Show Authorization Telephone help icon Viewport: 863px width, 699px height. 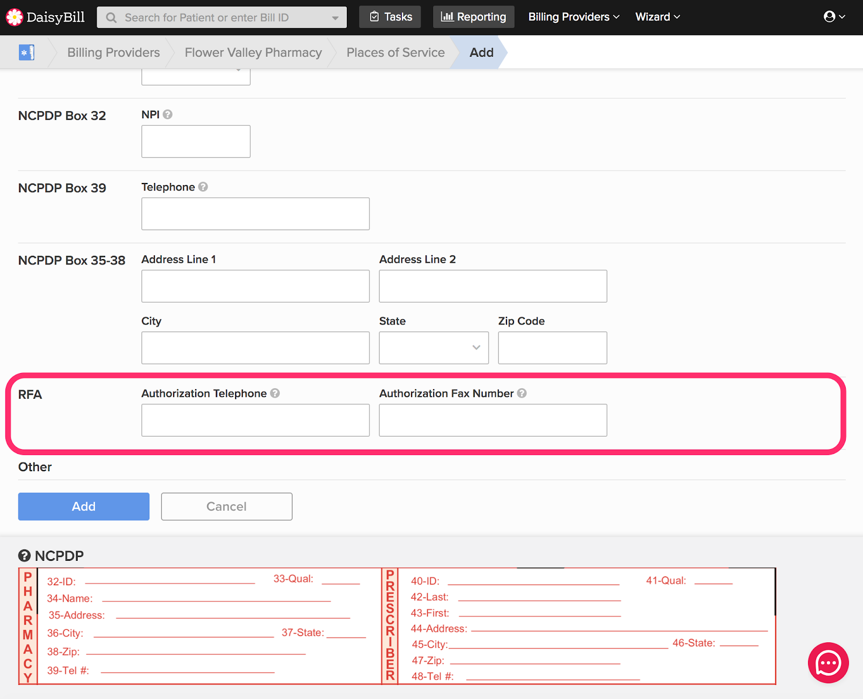[x=275, y=393]
